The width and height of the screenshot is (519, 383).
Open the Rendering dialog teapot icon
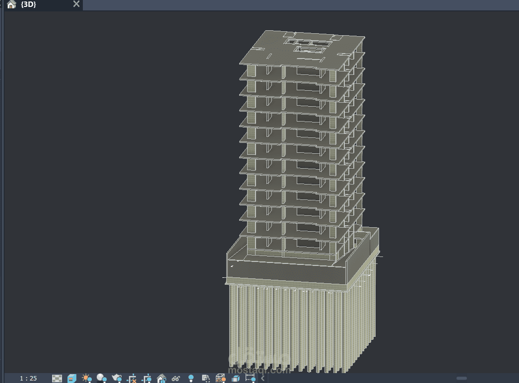point(117,378)
